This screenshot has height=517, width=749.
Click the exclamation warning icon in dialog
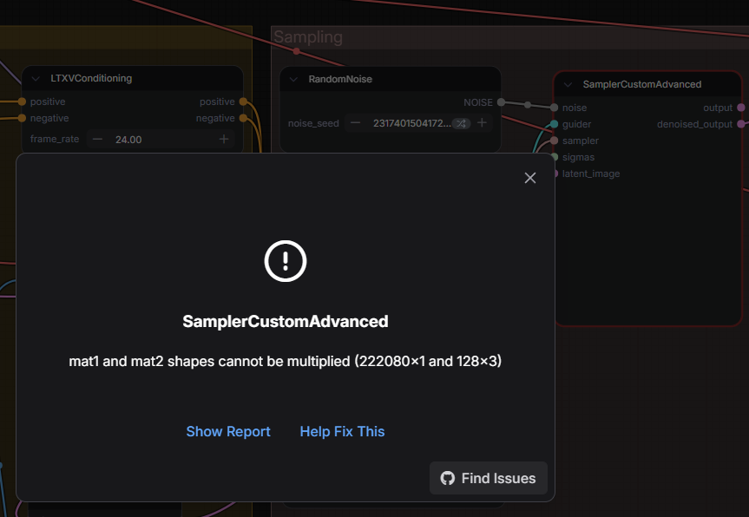[x=286, y=261]
